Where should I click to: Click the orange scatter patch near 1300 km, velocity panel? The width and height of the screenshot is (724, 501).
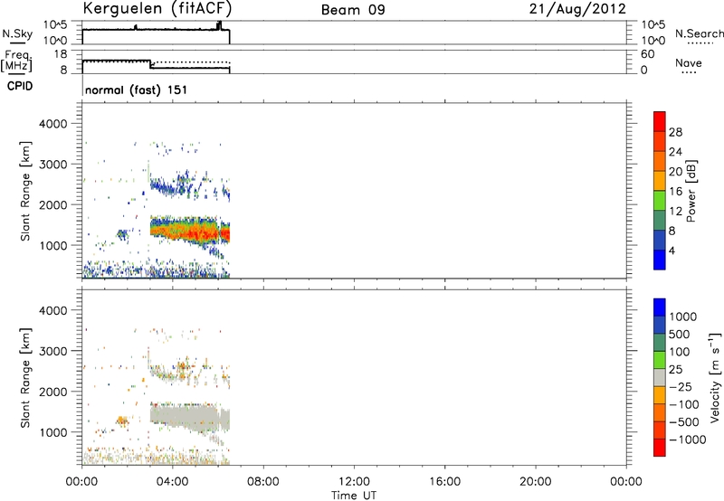point(122,421)
